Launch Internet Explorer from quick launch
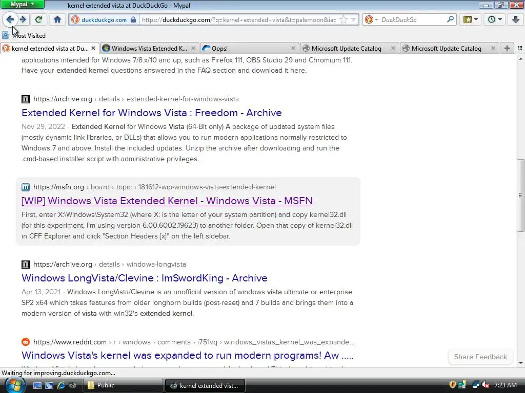Viewport: 525px width, 393px height. 61,385
